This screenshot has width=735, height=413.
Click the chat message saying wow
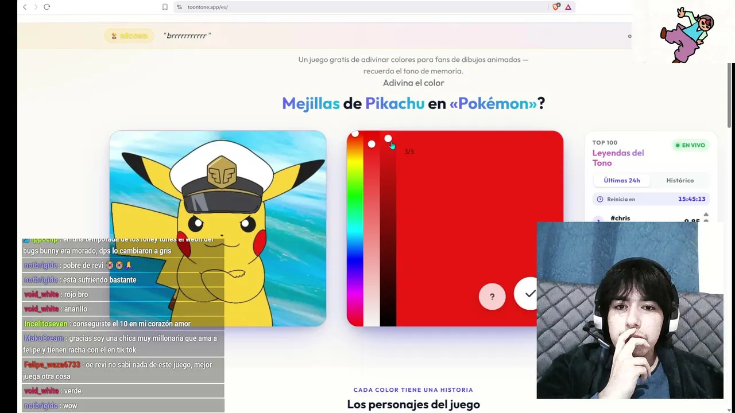click(x=123, y=406)
